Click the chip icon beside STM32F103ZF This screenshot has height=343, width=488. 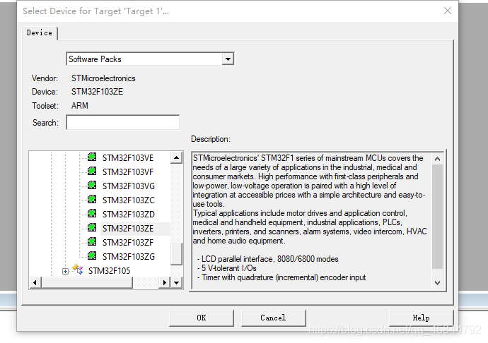(x=92, y=241)
